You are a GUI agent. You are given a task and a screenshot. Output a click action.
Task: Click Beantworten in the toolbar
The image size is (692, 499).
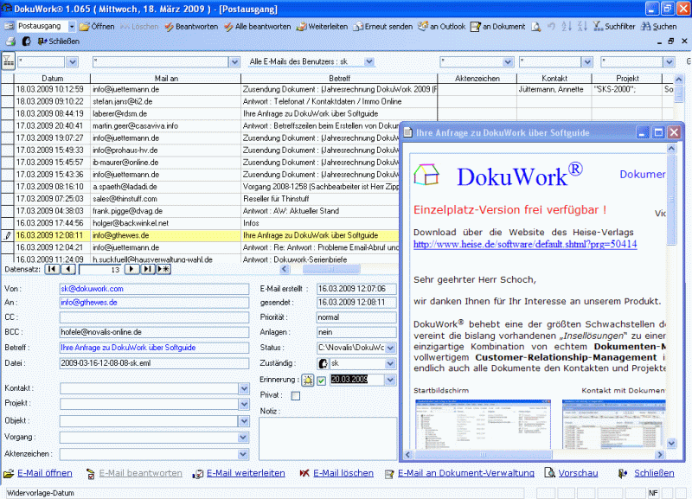tap(191, 27)
